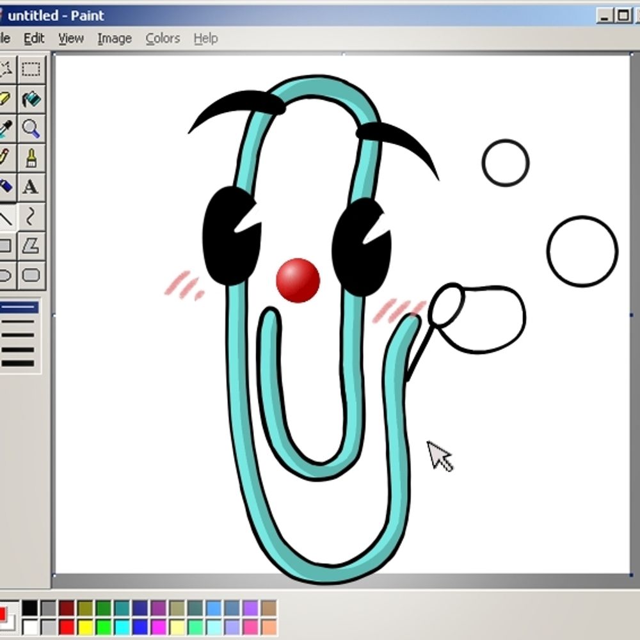Image resolution: width=640 pixels, height=640 pixels.
Task: Select the Free-Form Select tool
Action: pyautogui.click(x=7, y=70)
